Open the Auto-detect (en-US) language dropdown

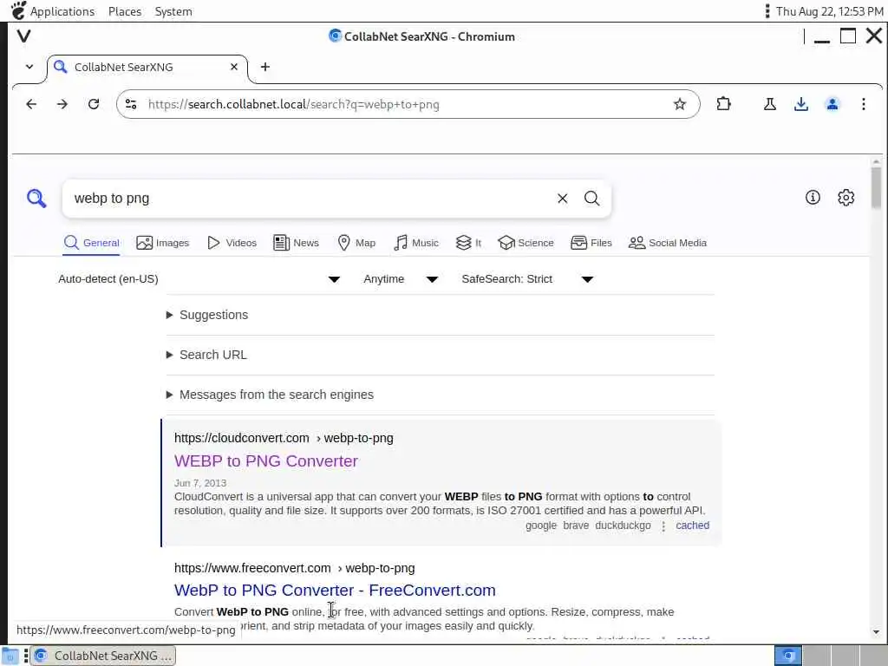pos(199,279)
